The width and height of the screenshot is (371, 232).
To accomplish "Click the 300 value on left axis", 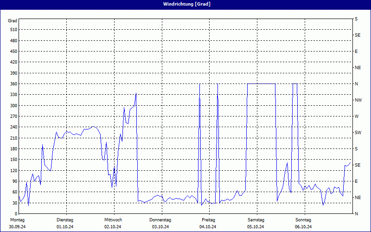I will [x=14, y=106].
